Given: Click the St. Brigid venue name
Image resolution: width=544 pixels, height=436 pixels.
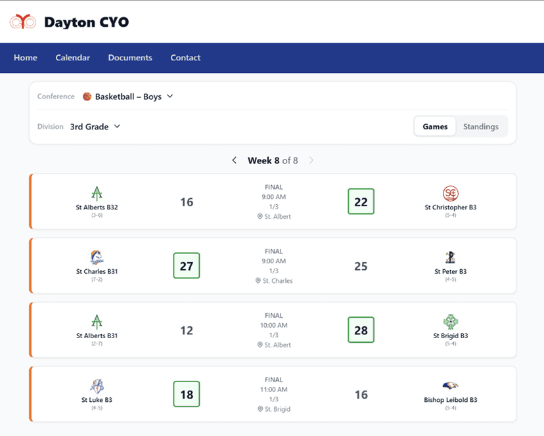Looking at the screenshot, I should pyautogui.click(x=277, y=409).
